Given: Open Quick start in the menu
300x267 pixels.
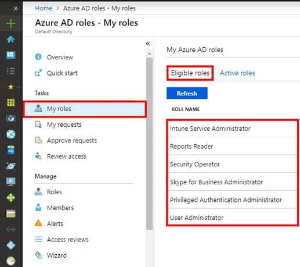Looking at the screenshot, I should [62, 73].
